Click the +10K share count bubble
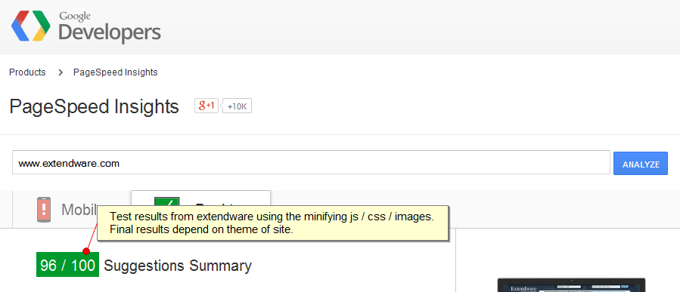Screen dimensions: 680x292 click(238, 106)
